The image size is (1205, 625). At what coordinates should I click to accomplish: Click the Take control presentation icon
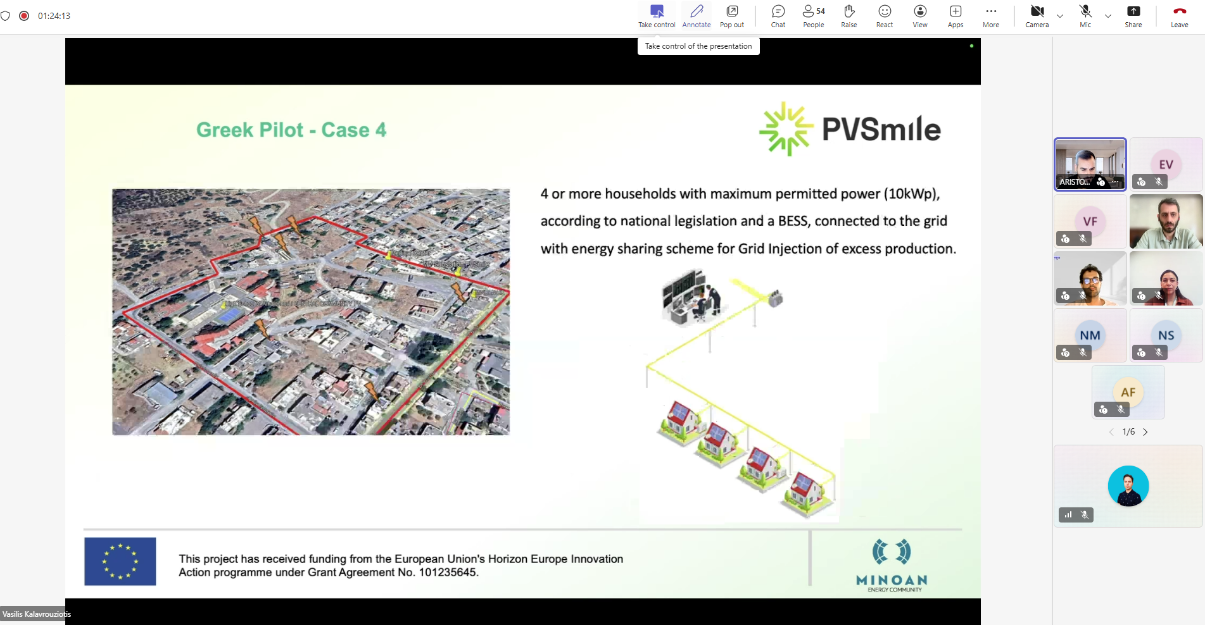[x=657, y=12]
